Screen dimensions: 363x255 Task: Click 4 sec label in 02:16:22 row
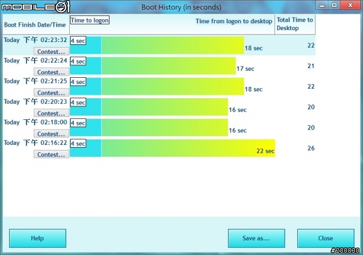78,144
